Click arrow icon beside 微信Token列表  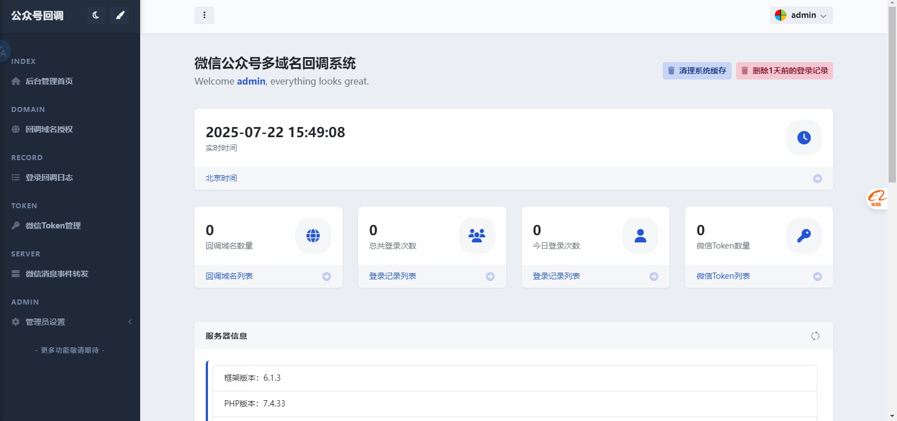[x=817, y=277]
